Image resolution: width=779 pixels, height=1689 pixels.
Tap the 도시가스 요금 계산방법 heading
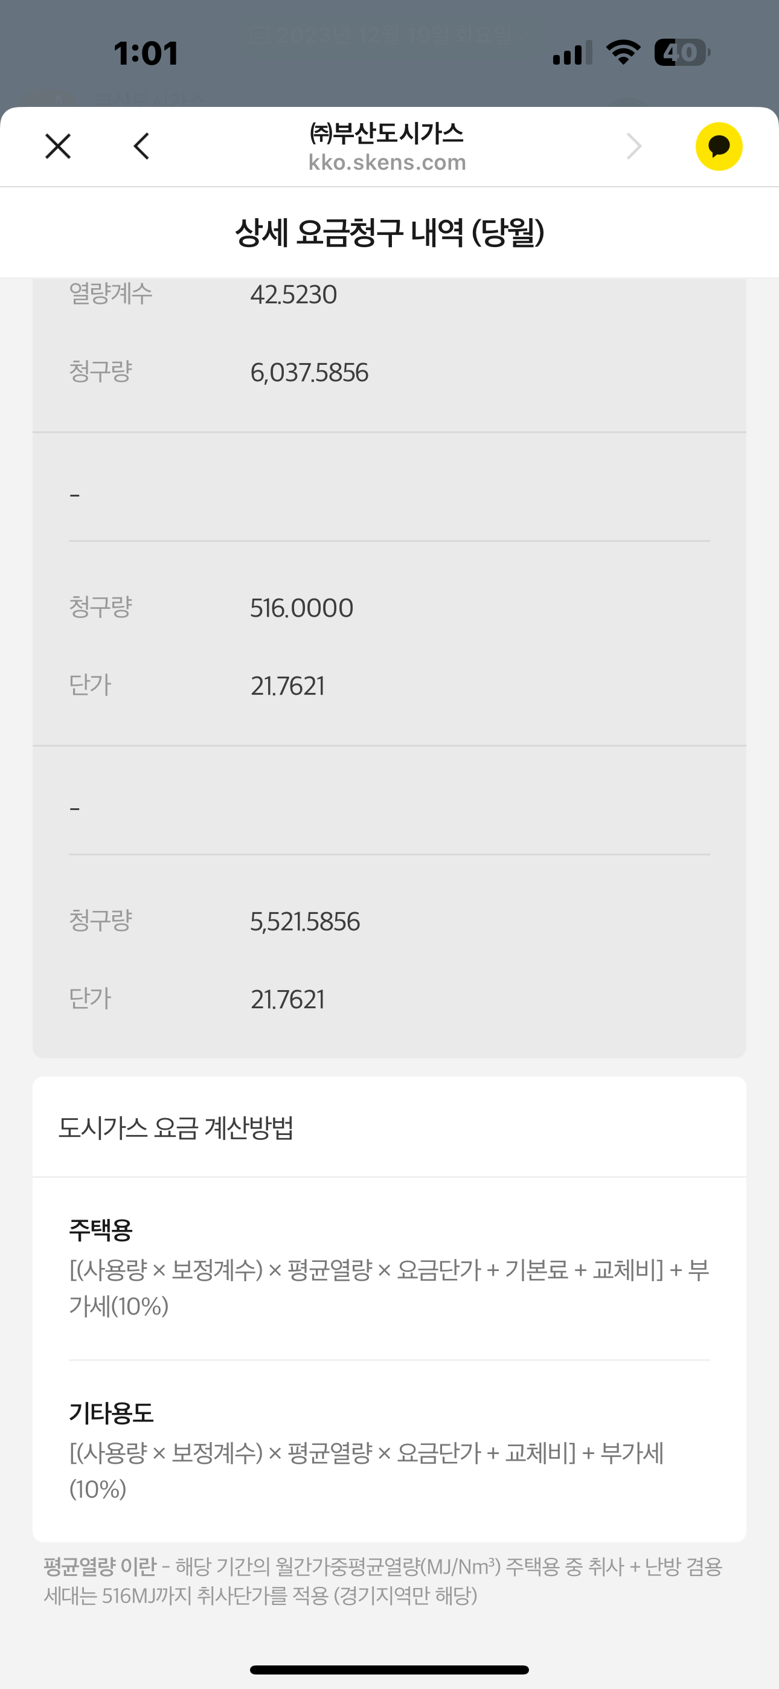176,1128
